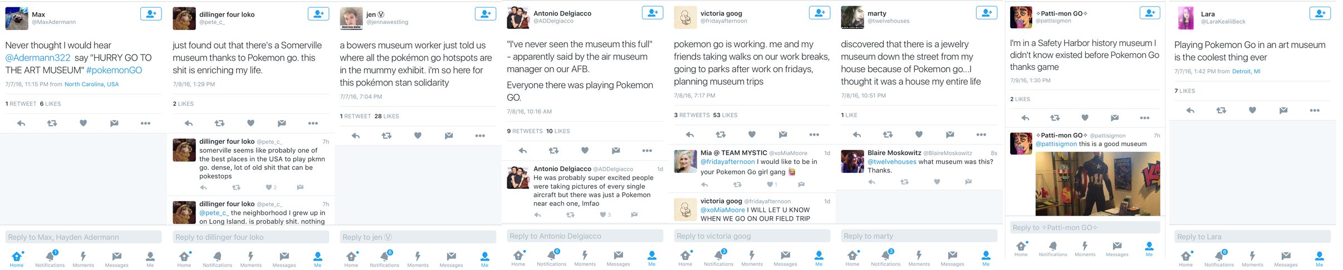Open the Detroit, MI location link
Screen dimensions: 1343x270
[1246, 72]
